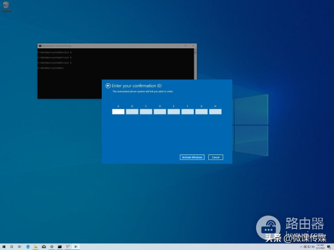Select the confirmation ID field H

point(215,112)
